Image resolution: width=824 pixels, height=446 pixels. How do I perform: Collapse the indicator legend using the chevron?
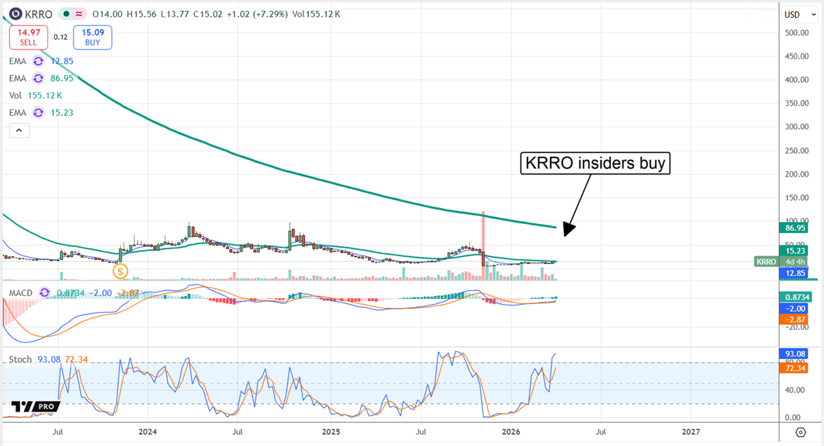(x=19, y=130)
